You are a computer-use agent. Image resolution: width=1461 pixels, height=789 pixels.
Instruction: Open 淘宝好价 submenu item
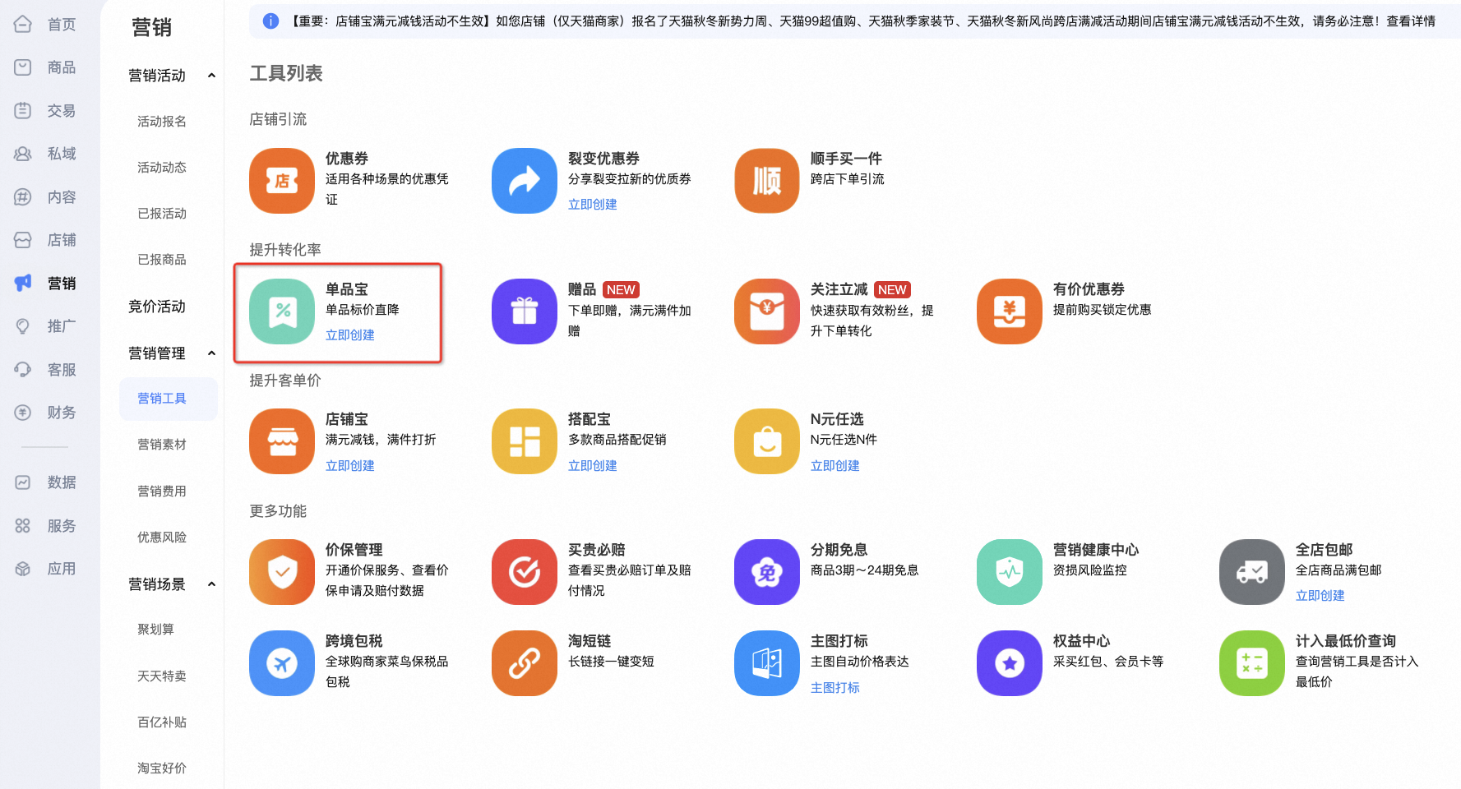pyautogui.click(x=162, y=768)
